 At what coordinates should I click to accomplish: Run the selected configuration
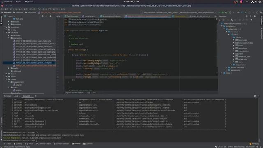coord(219,12)
